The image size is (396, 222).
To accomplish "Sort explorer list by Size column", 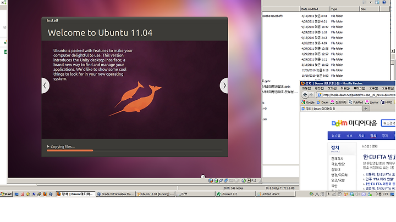I will [x=369, y=9].
